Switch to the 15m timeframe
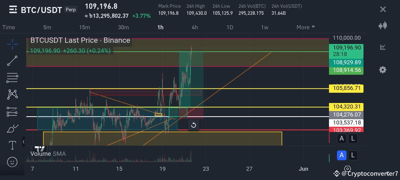400x180 pixels. point(84,27)
